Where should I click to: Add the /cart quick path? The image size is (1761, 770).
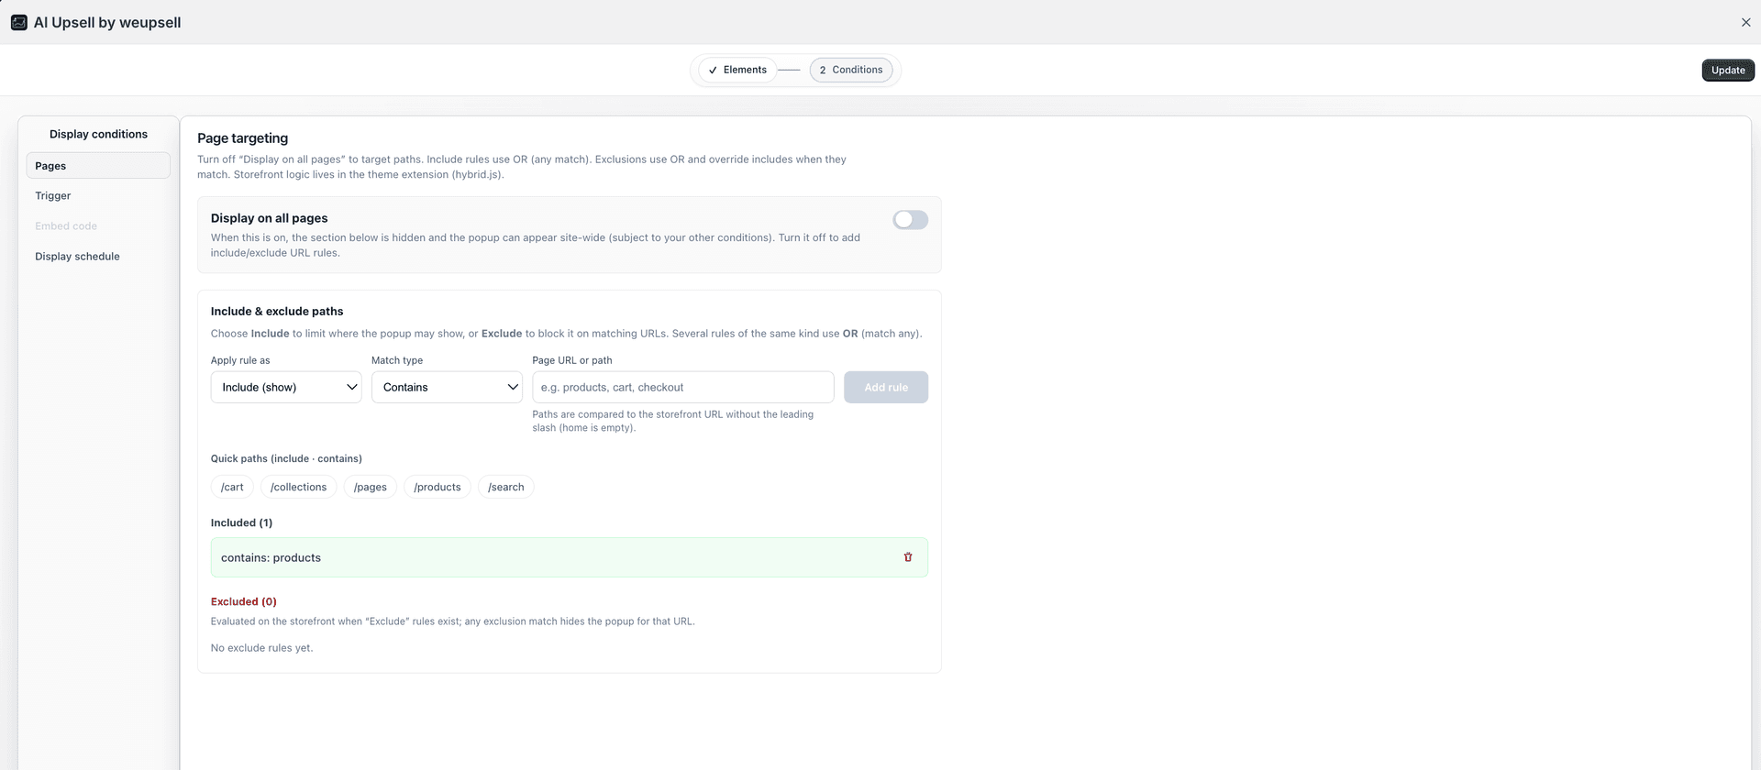232,487
